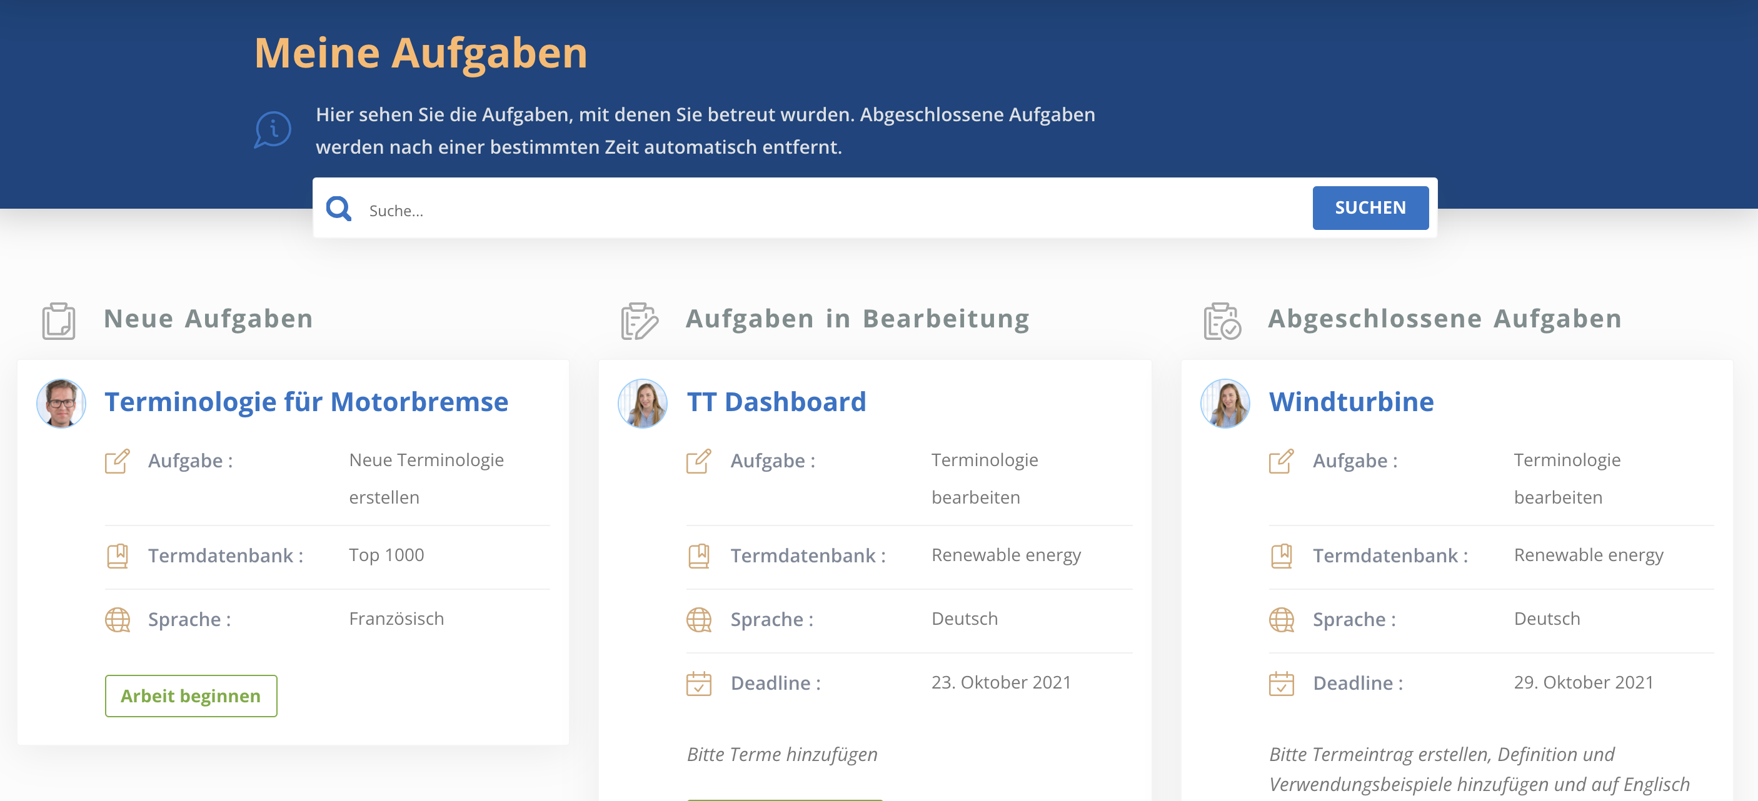
Task: Click the value 'Neue Terminologie erstellen'
Action: [426, 478]
